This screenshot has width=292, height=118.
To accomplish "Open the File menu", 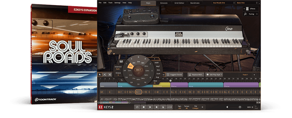I will [100, 3].
